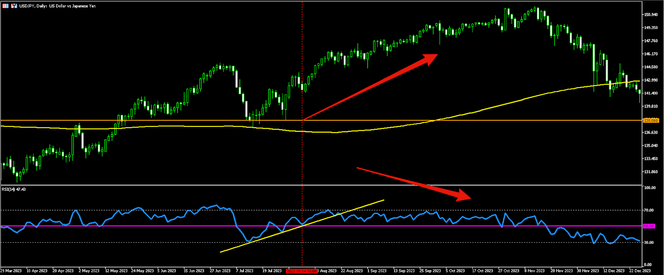
Task: Click the 146.170 price scale label
Action: [651, 54]
